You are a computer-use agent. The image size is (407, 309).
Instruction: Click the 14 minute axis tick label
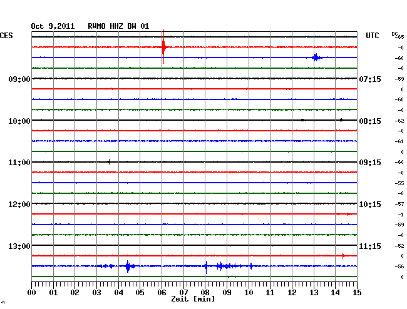coord(336,293)
